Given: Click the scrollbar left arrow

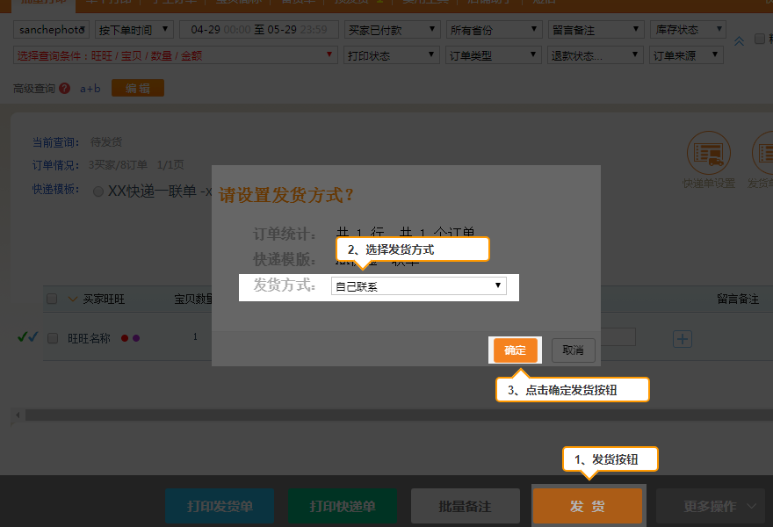Looking at the screenshot, I should [17, 414].
